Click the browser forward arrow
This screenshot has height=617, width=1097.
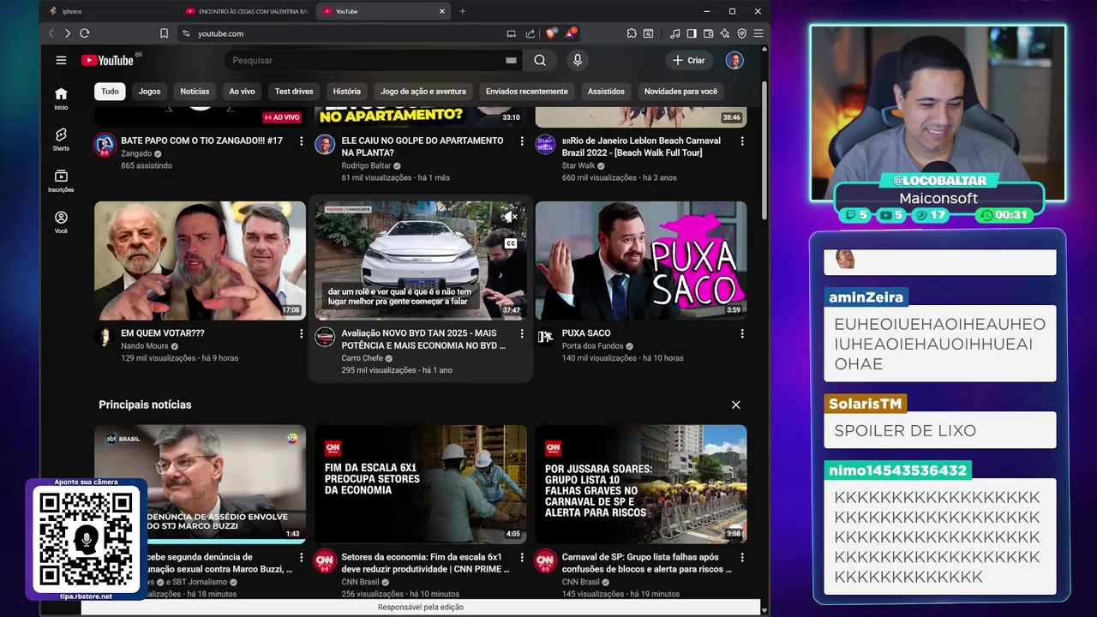pyautogui.click(x=67, y=33)
